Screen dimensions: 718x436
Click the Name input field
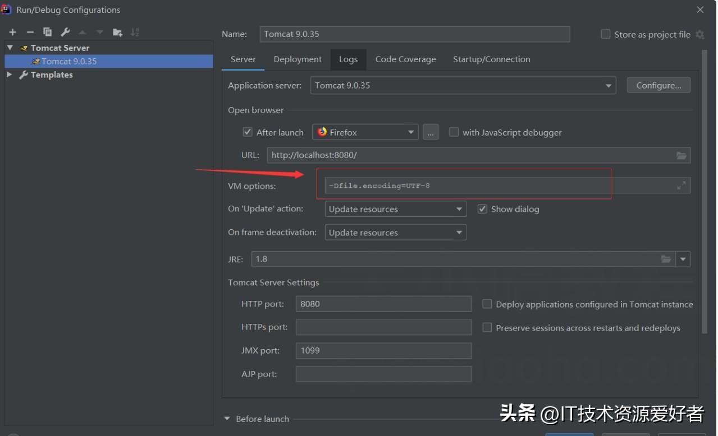click(x=415, y=34)
